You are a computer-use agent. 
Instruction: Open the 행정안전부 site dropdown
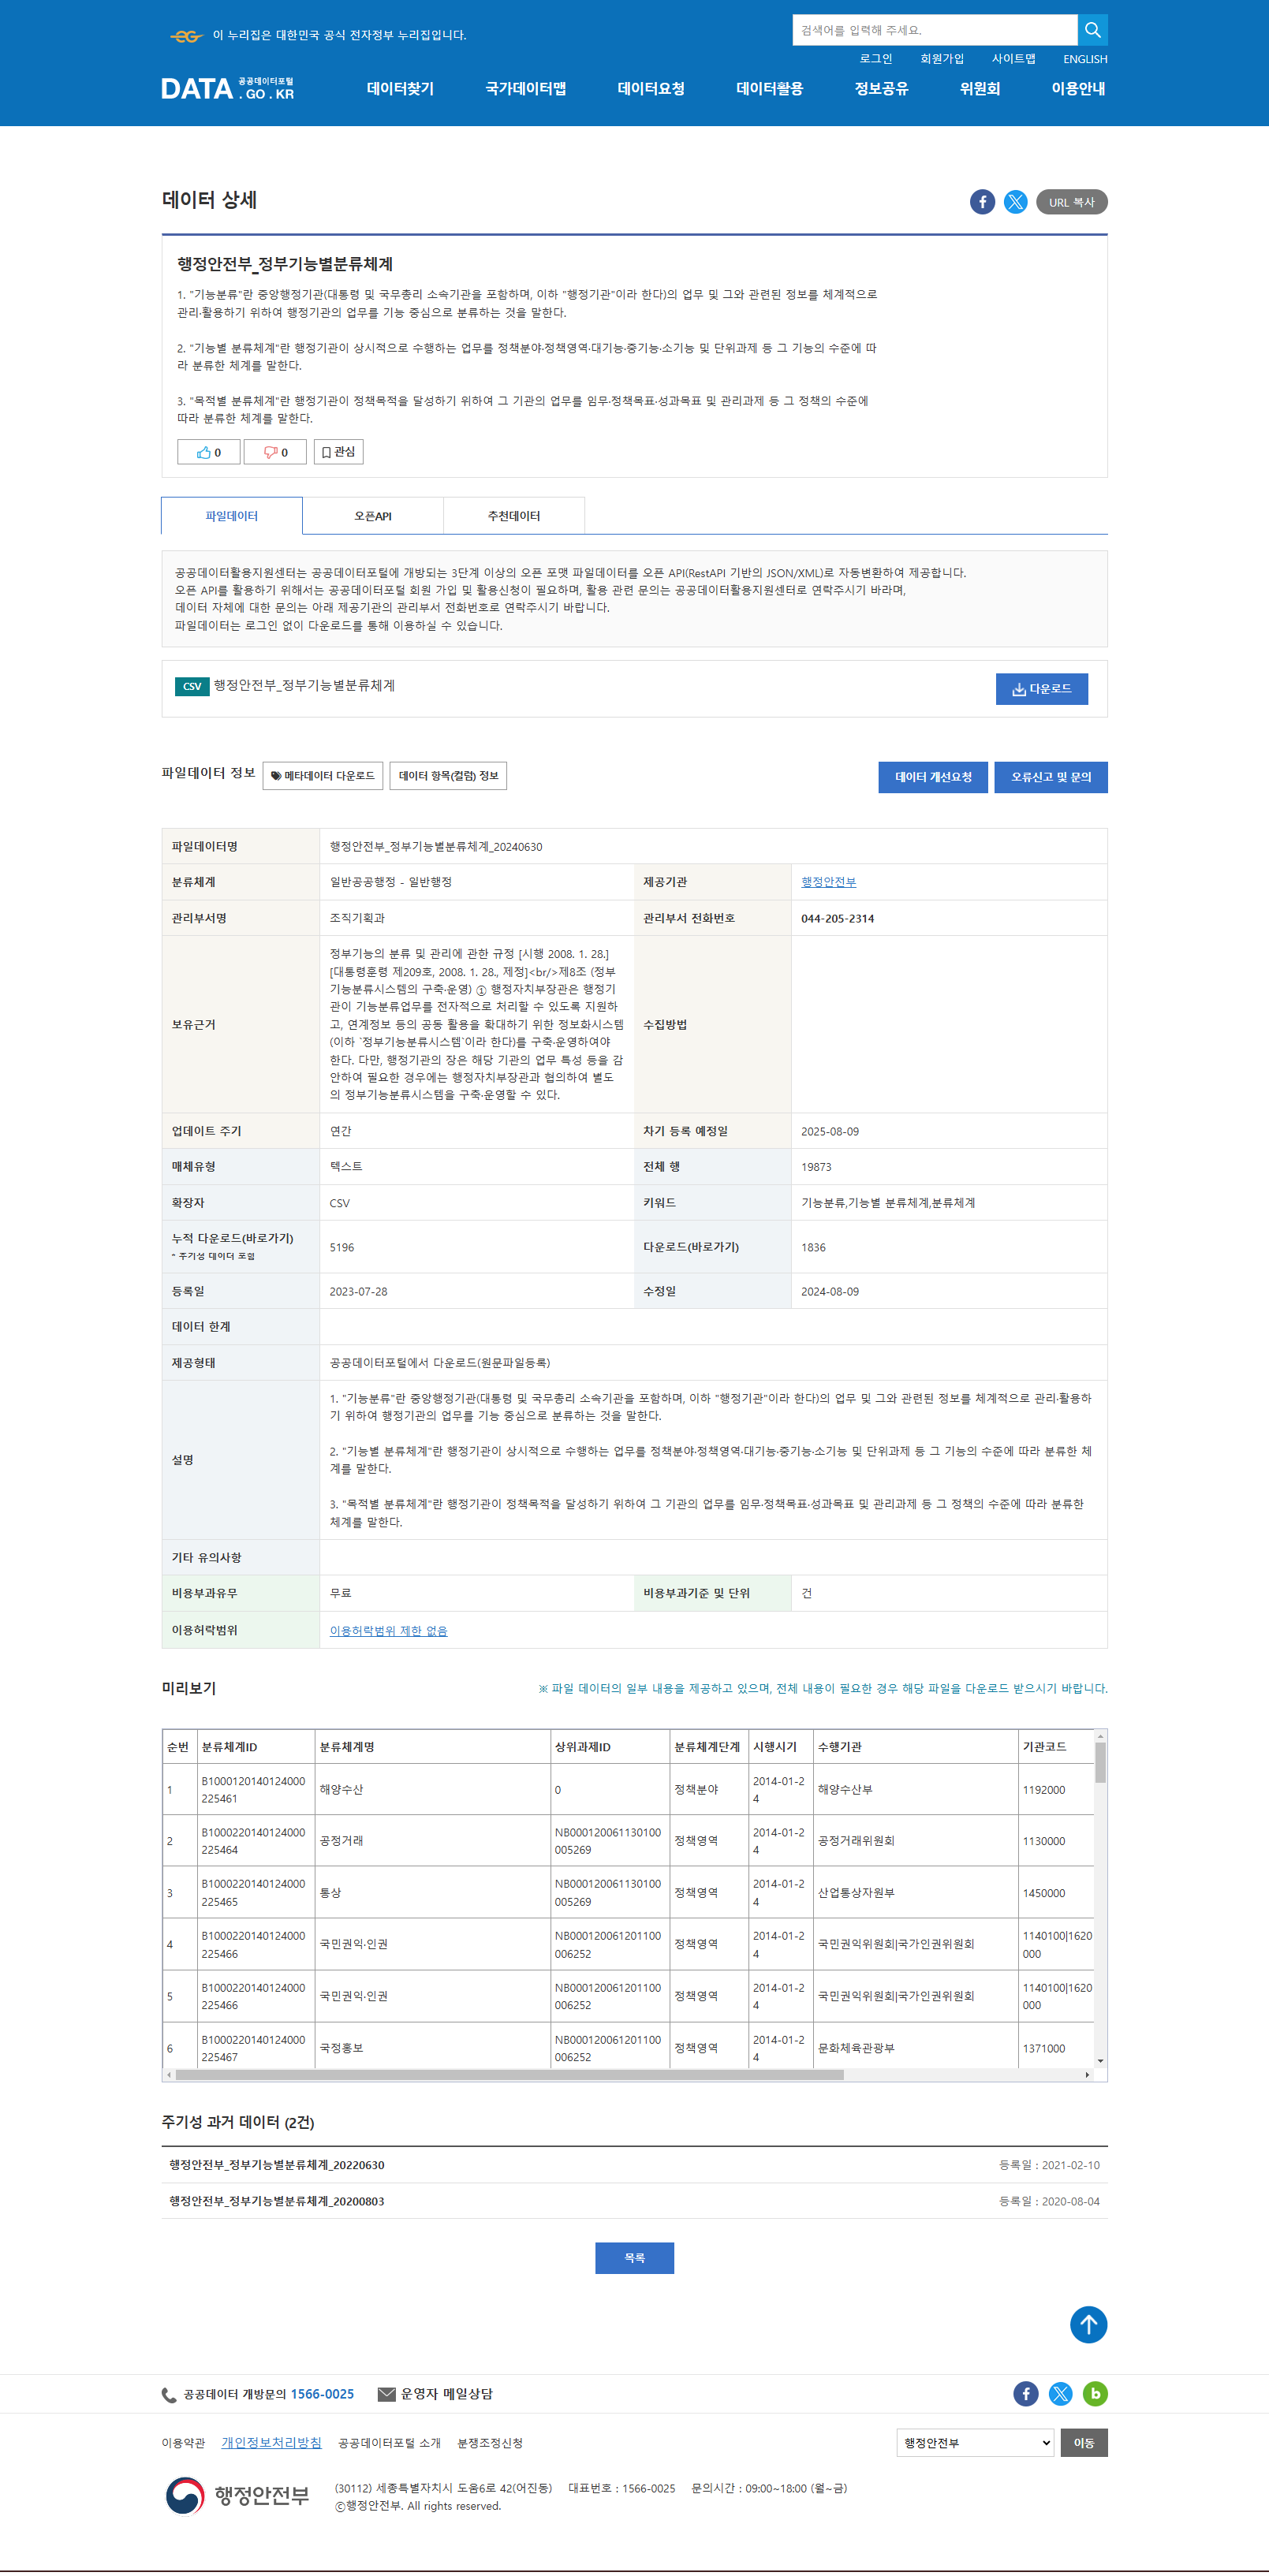975,2443
